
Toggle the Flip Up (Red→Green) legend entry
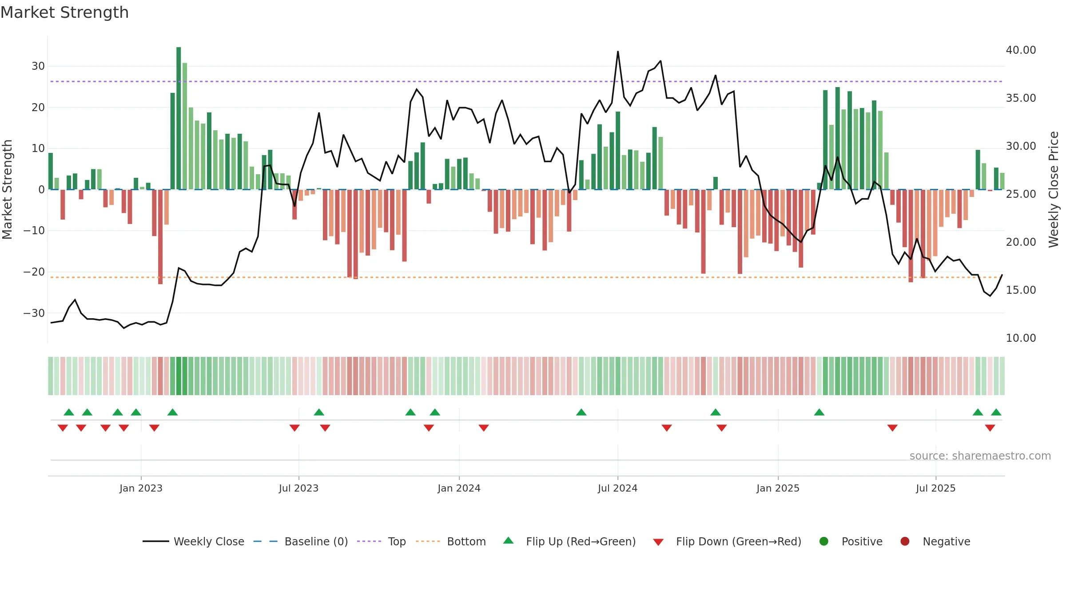point(570,541)
